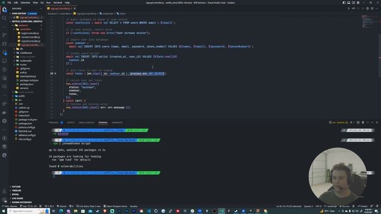Kill the terminal with trash icon
This screenshot has width=381, height=214.
pos(363,122)
